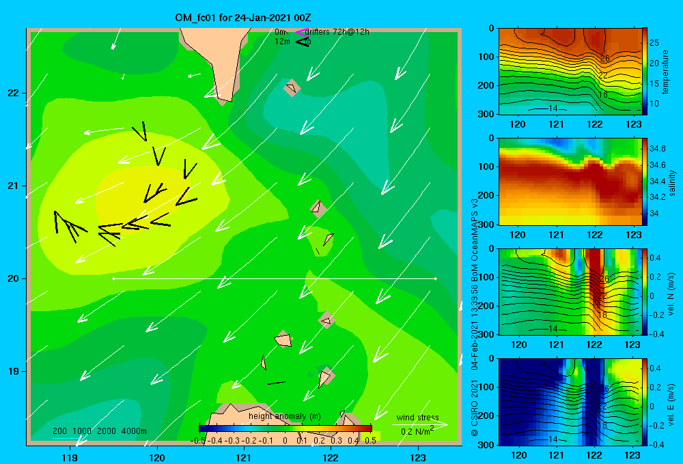The height and width of the screenshot is (464, 683).
Task: Open the eastward velocity cross-section panel
Action: 570,402
